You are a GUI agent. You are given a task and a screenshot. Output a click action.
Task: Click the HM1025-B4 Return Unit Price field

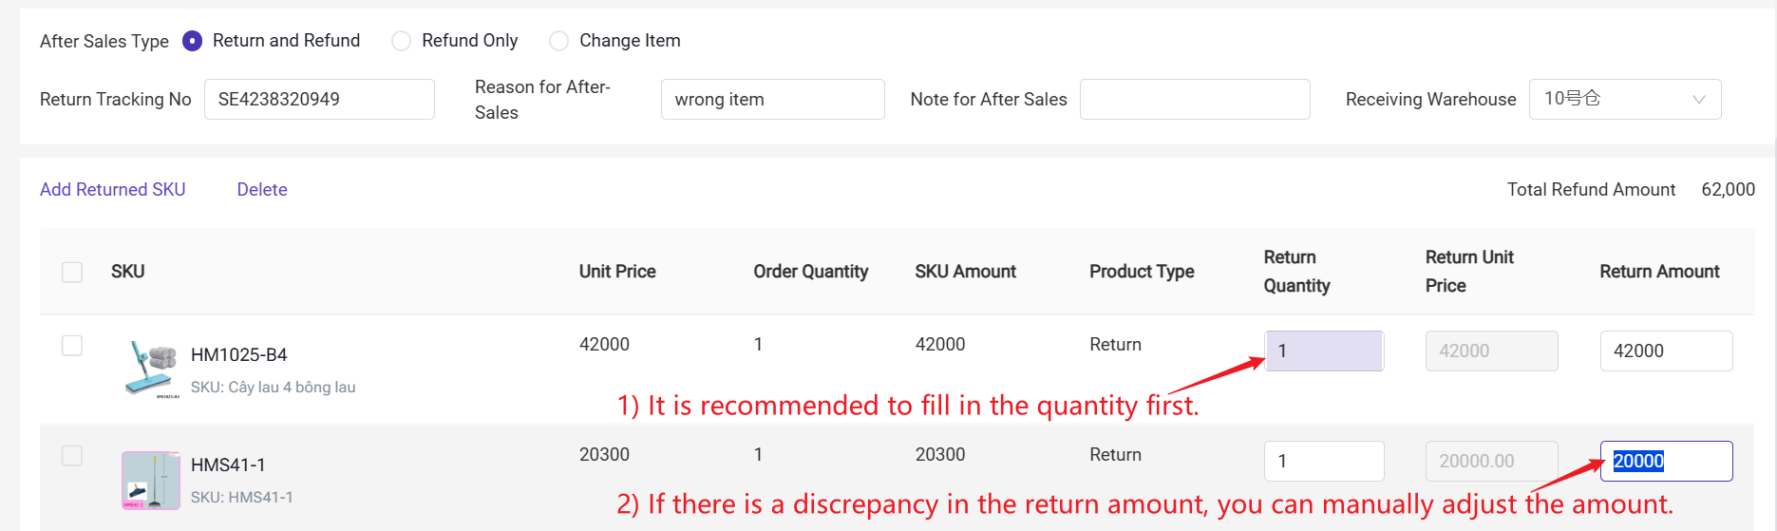tap(1491, 351)
